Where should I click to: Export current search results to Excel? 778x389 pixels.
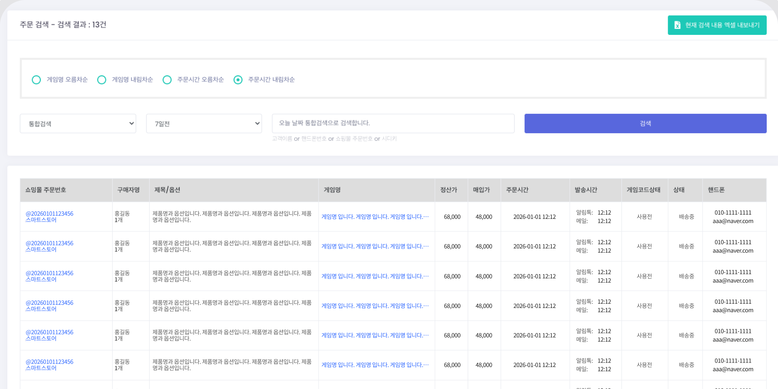(717, 25)
